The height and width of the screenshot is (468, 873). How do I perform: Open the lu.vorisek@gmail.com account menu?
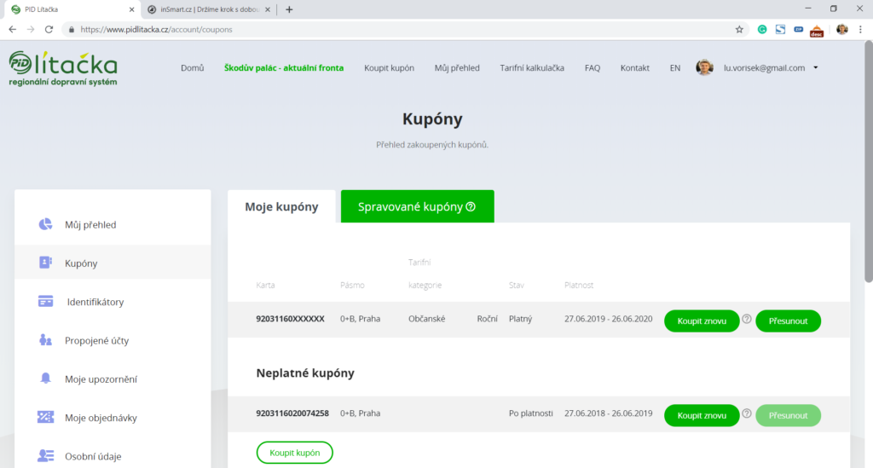point(764,68)
